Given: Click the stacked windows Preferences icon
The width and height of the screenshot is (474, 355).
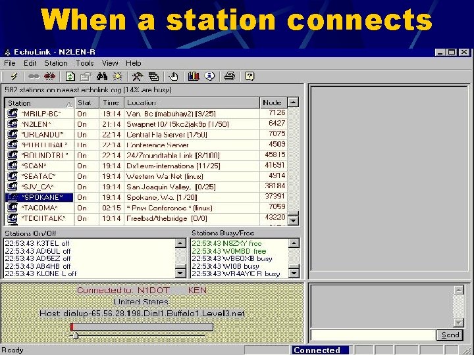Looking at the screenshot, I should pyautogui.click(x=153, y=76).
